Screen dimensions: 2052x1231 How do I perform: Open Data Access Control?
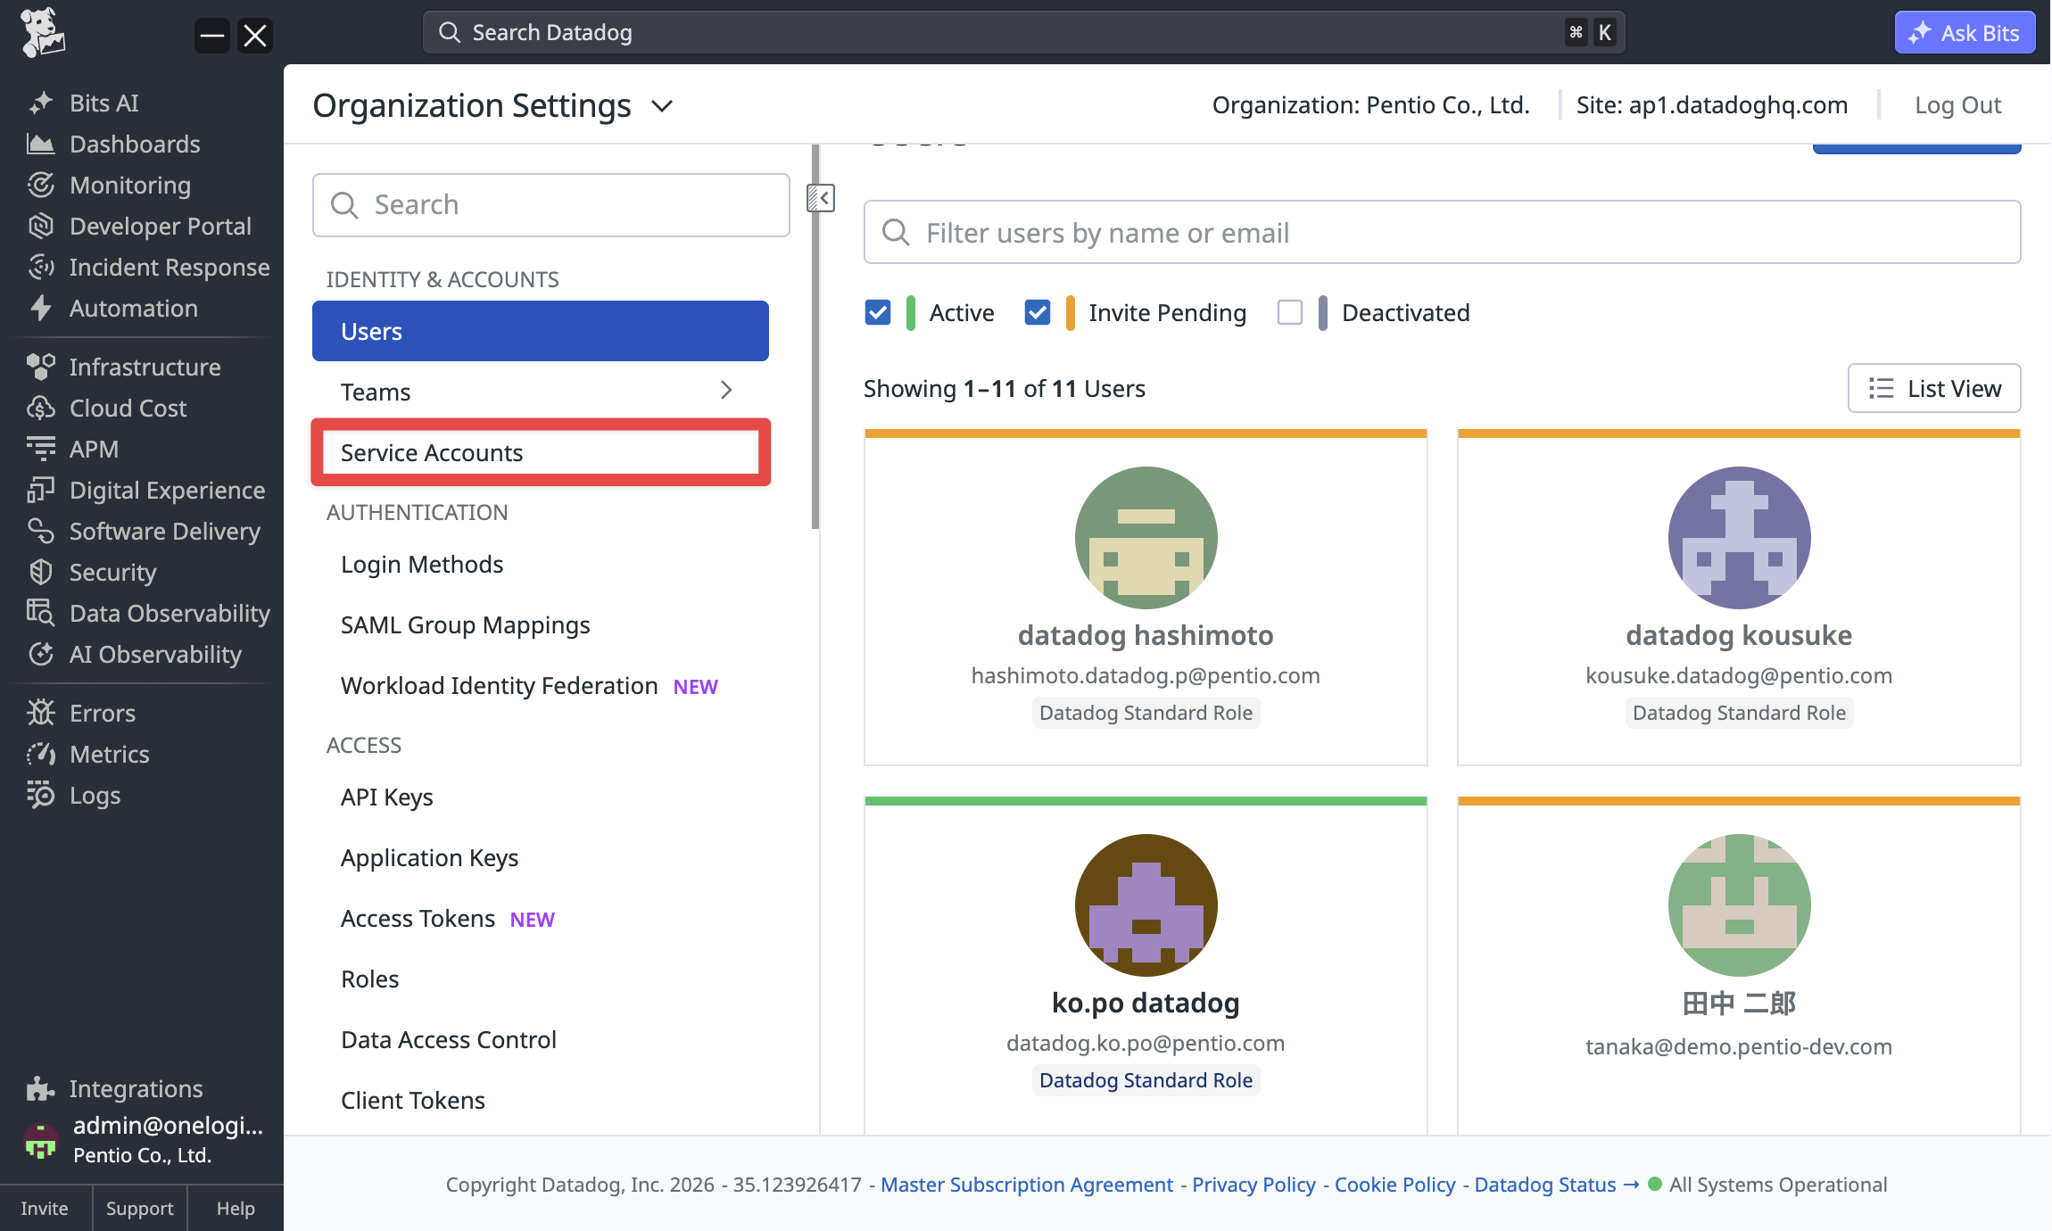click(x=449, y=1040)
